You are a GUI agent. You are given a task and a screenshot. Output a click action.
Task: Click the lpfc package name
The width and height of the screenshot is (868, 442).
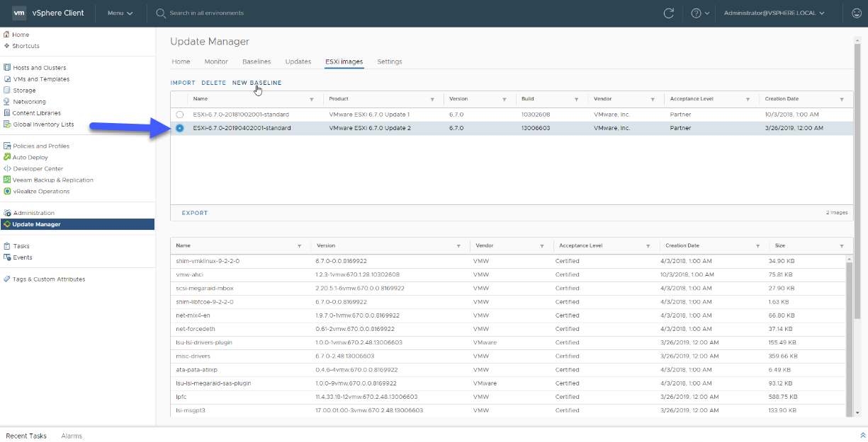coord(181,397)
